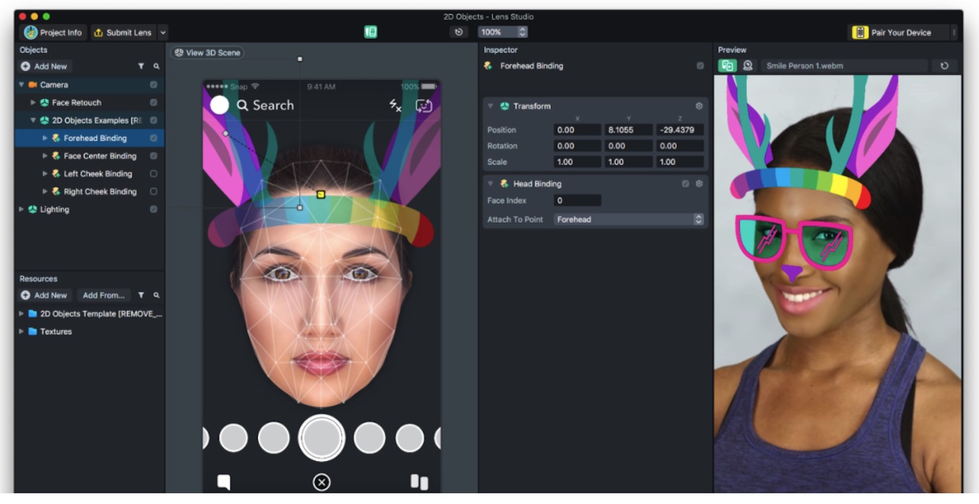Expand the Textures folder
Screen dimensions: 979x504
pos(21,331)
